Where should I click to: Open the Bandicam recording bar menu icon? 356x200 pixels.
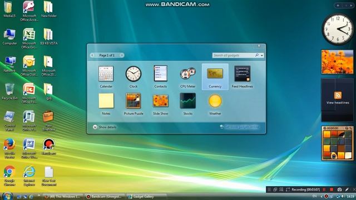pos(269,189)
